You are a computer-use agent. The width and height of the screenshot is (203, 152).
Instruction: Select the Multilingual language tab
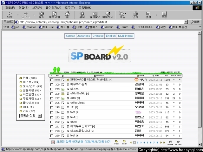(126, 36)
